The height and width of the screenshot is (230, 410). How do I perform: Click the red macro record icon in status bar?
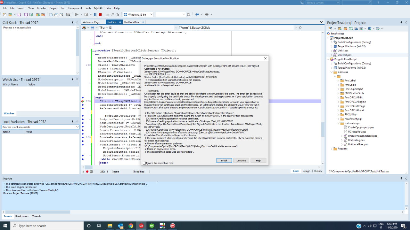87,172
